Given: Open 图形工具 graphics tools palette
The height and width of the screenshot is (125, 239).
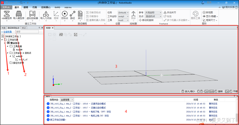Looking at the screenshot, I should (x=195, y=15).
